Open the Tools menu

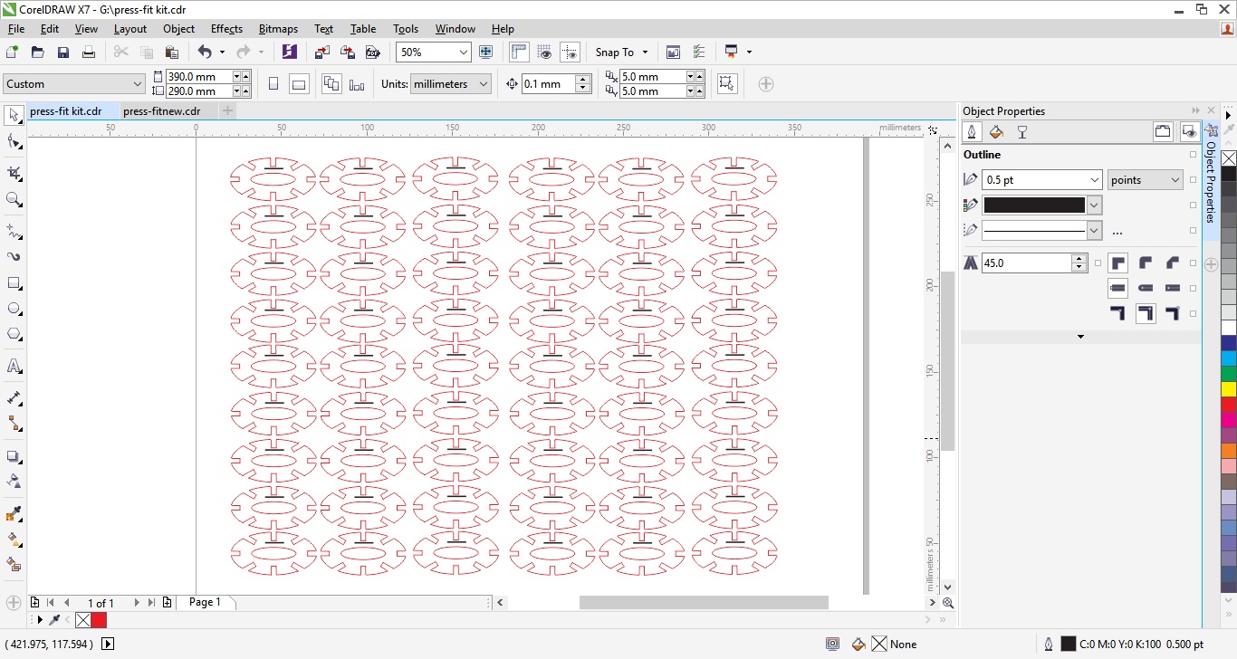406,29
